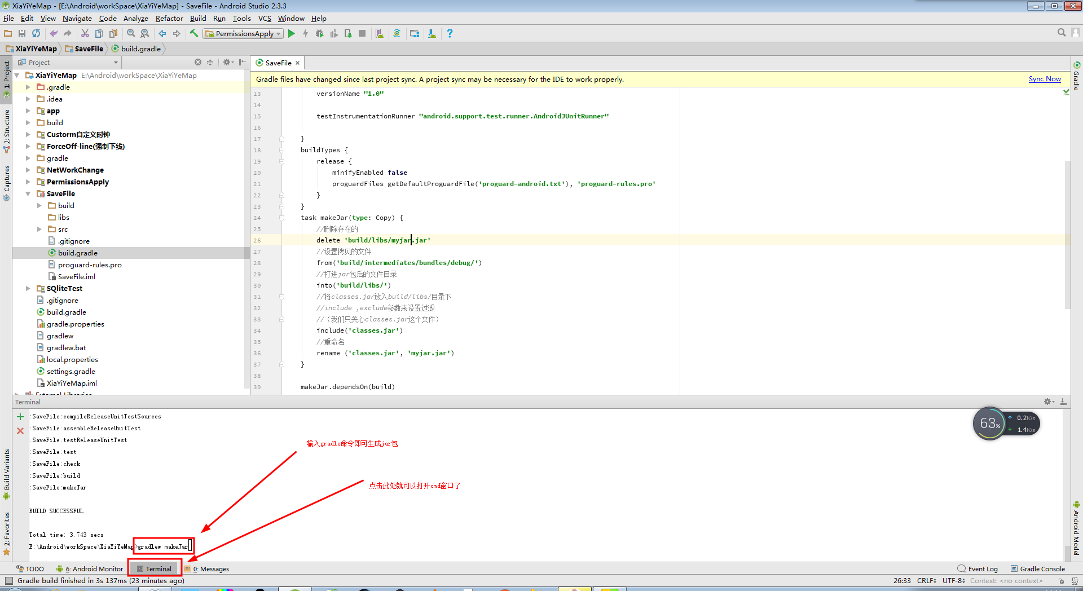Select proguard-rules.pro in the project tree
The image size is (1083, 591).
point(90,265)
